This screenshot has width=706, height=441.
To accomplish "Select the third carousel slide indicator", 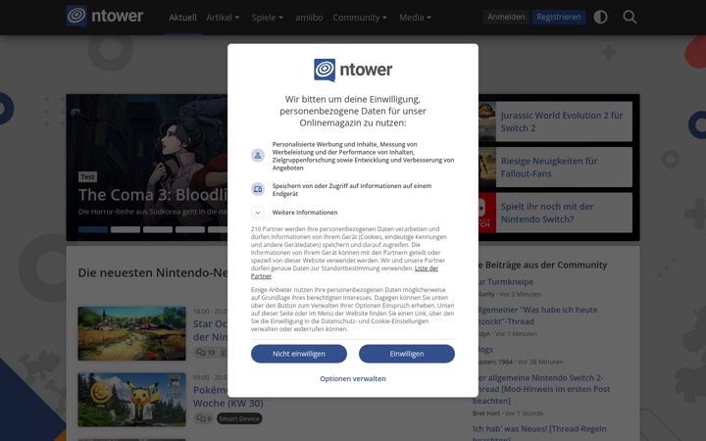I will click(158, 229).
